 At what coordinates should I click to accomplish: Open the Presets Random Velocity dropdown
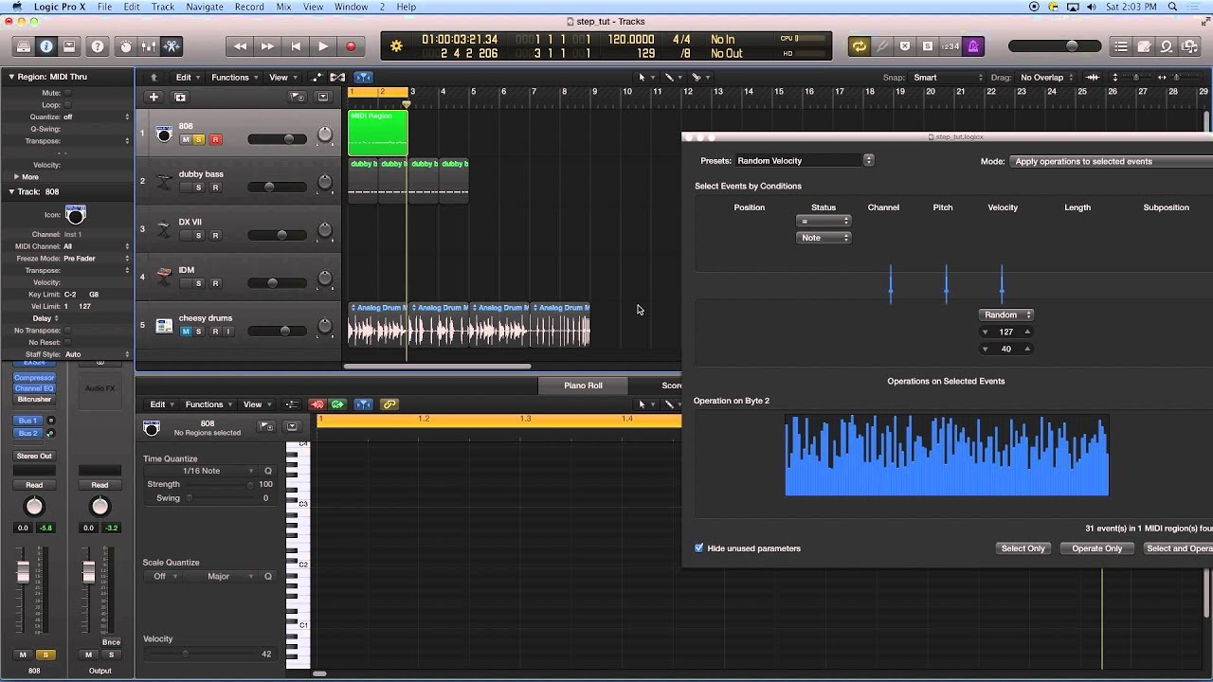[804, 161]
